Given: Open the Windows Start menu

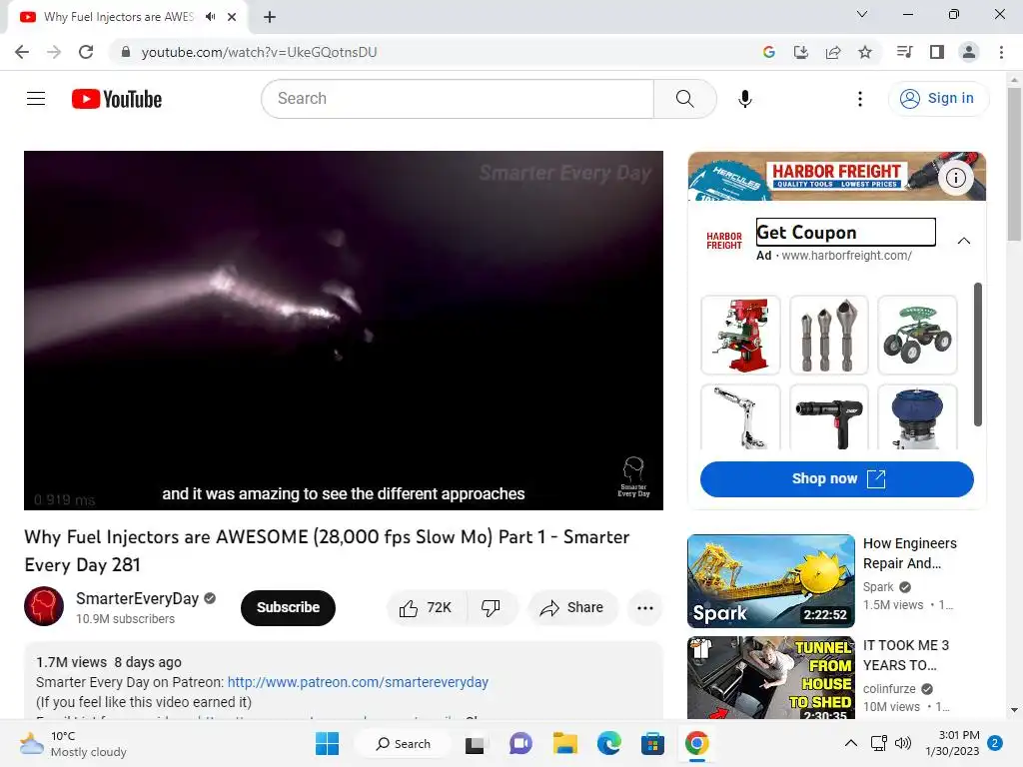Looking at the screenshot, I should [327, 743].
